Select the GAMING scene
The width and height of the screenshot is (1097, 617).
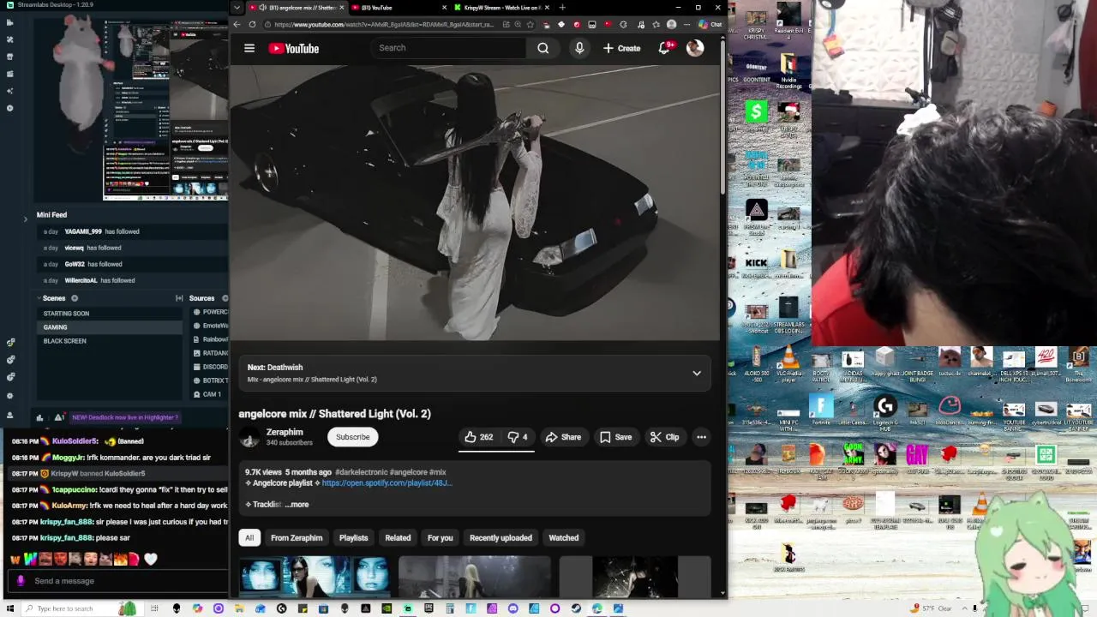(110, 327)
